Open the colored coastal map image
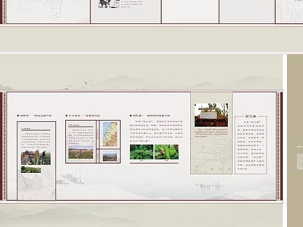This screenshot has height=227, width=303. click(x=110, y=134)
